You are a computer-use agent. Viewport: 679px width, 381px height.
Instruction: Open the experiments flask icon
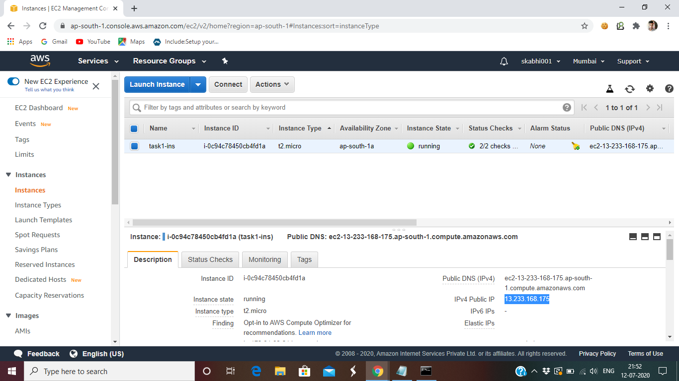(610, 89)
